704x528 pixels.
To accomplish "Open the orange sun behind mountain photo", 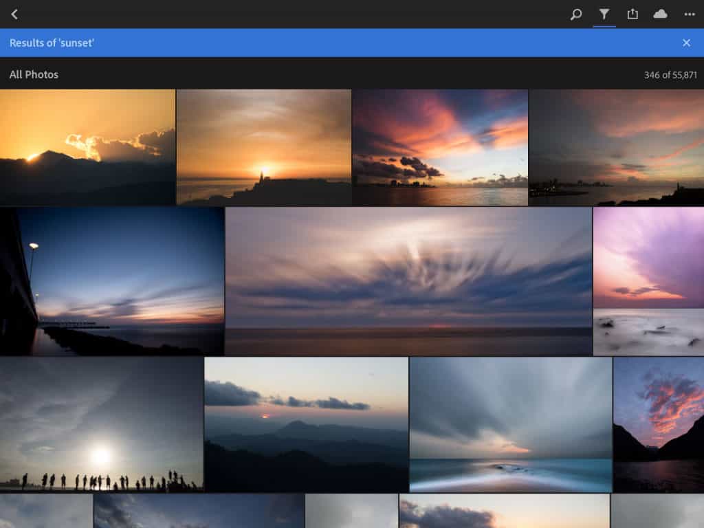I will (x=87, y=147).
